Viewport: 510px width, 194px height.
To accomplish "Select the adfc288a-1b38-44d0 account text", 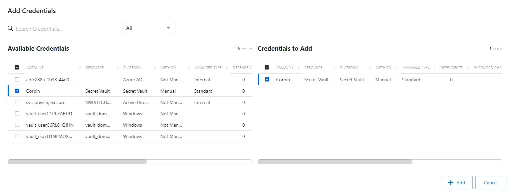I will 49,80.
